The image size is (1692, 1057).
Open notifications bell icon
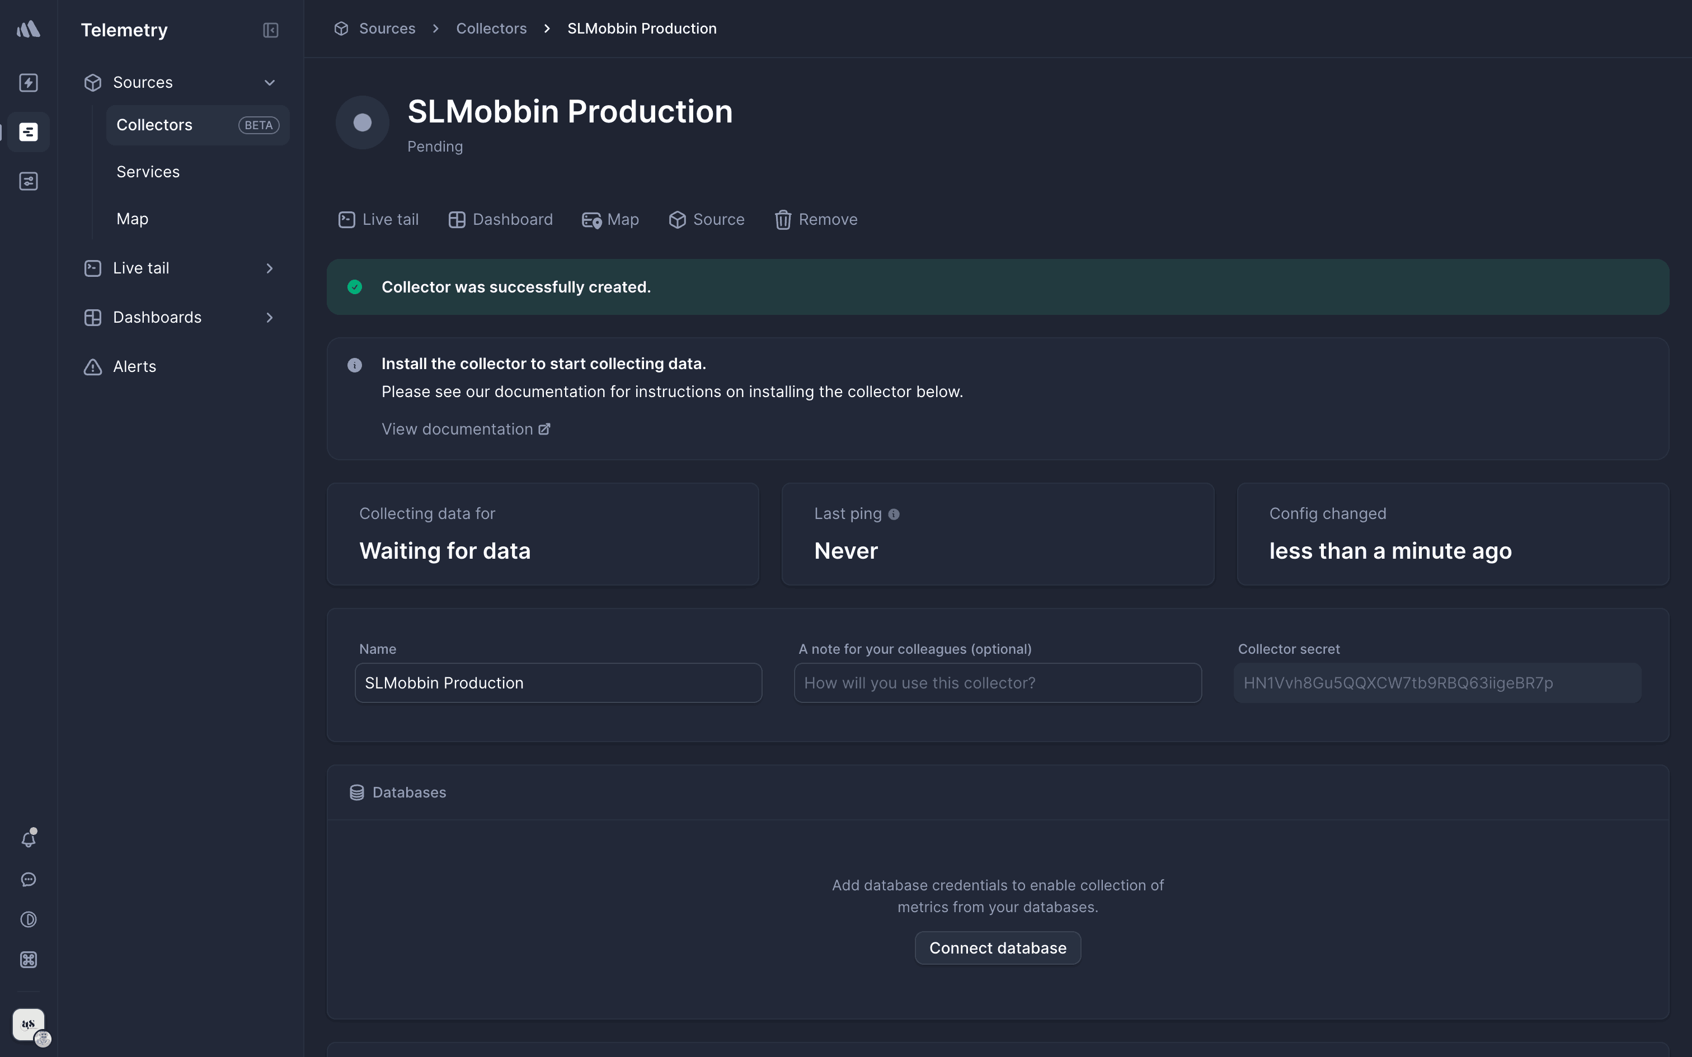[x=29, y=839]
